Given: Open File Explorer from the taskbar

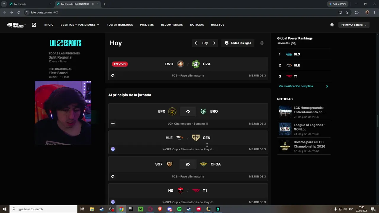Looking at the screenshot, I should [x=92, y=209].
